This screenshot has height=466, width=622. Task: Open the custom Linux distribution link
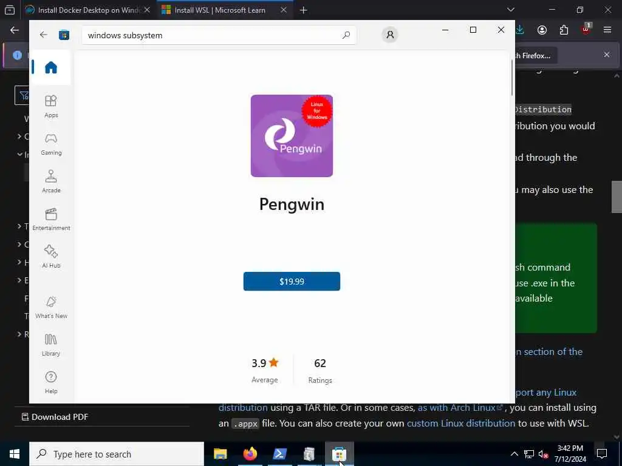pyautogui.click(x=461, y=423)
